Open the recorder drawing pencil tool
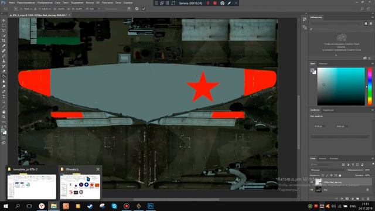This screenshot has width=375, height=211. click(x=229, y=3)
